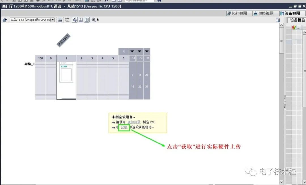Click the device view scroll-down arrow
The image size is (306, 185).
[281, 182]
